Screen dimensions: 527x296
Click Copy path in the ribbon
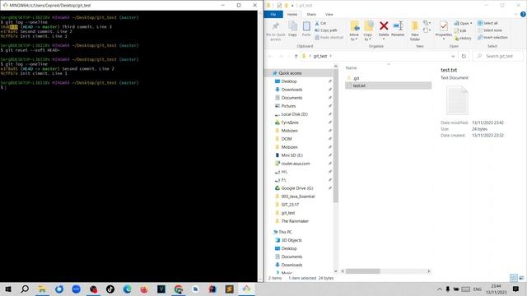click(x=326, y=30)
